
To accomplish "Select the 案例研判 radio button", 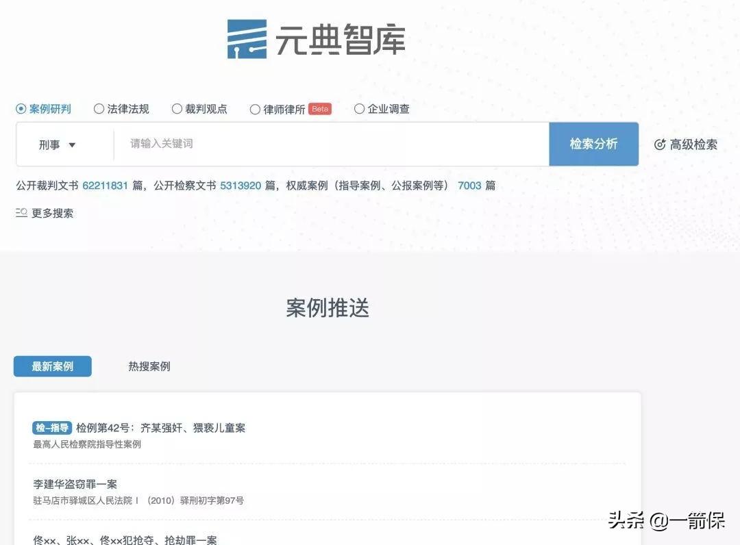I will (x=21, y=109).
